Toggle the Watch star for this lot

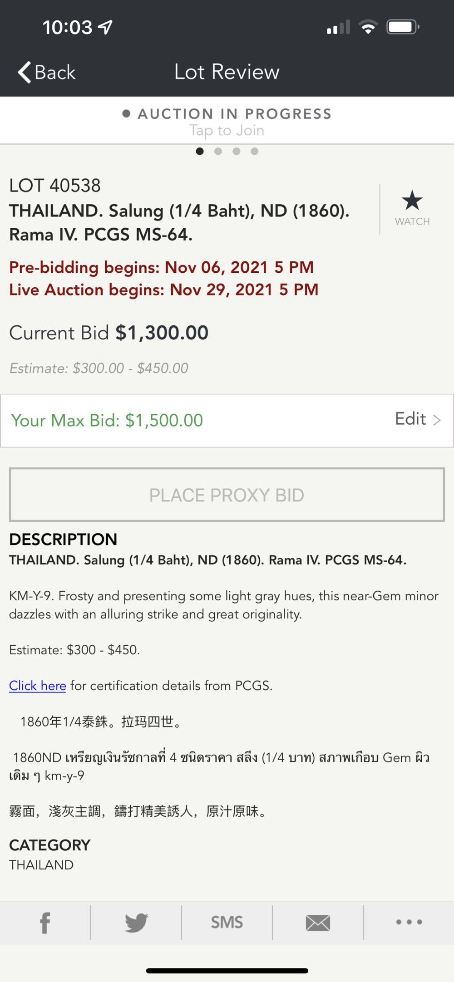pos(412,201)
